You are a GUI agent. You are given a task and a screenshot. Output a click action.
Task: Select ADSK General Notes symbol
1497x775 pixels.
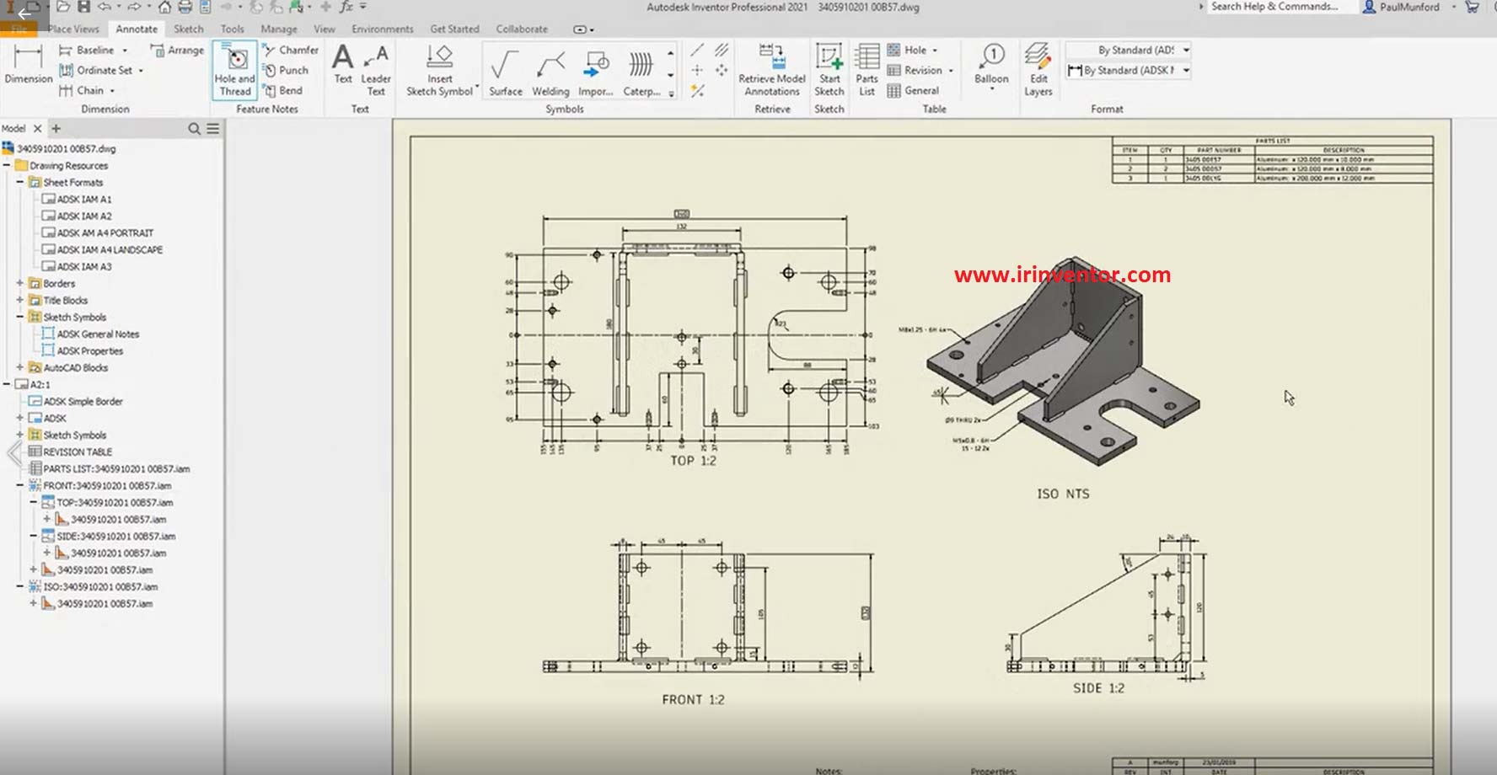tap(98, 334)
